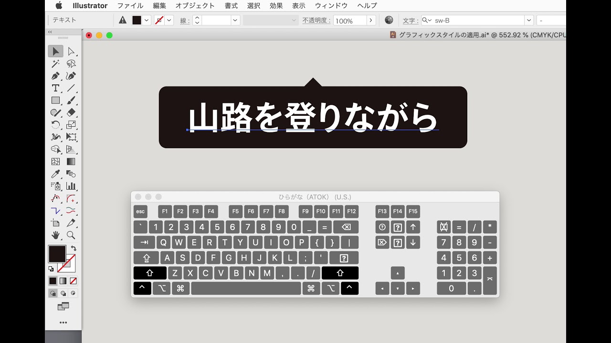Select the Lasso tool
611x343 pixels.
[x=71, y=64]
